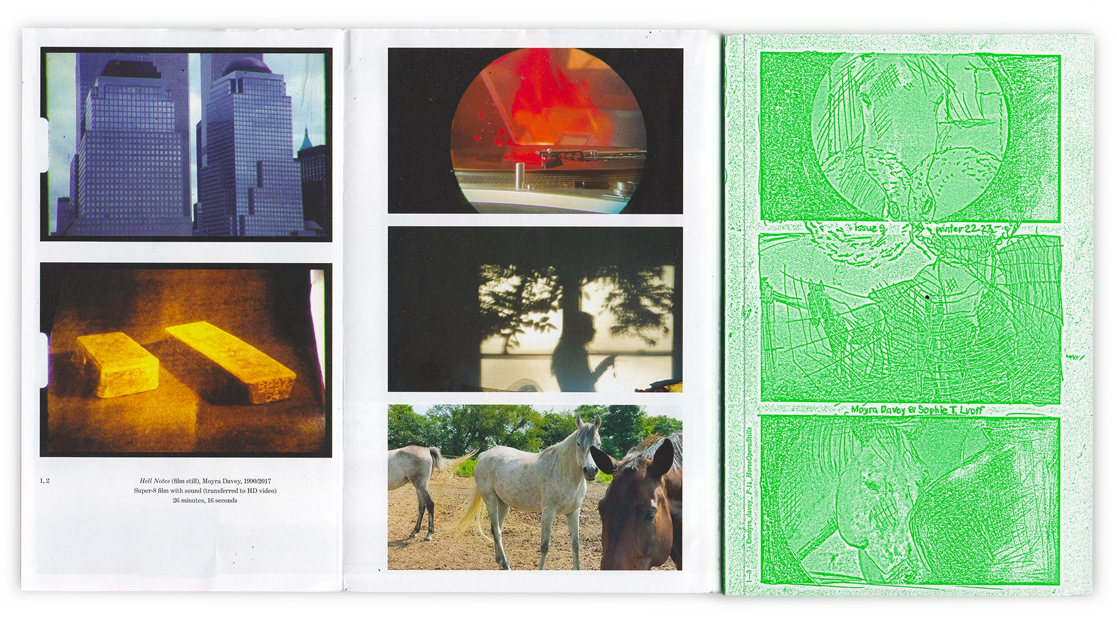The image size is (1117, 626).
Task: Click the '1, 2' caption number
Action: point(45,481)
